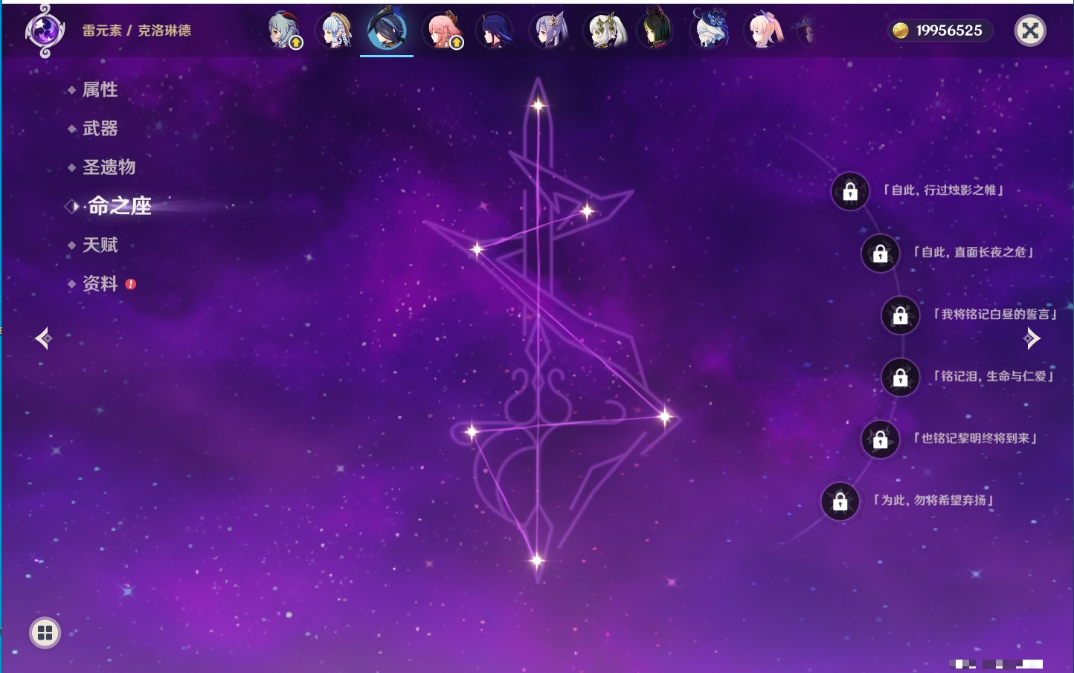Open the 属性 attributes tab

click(100, 90)
